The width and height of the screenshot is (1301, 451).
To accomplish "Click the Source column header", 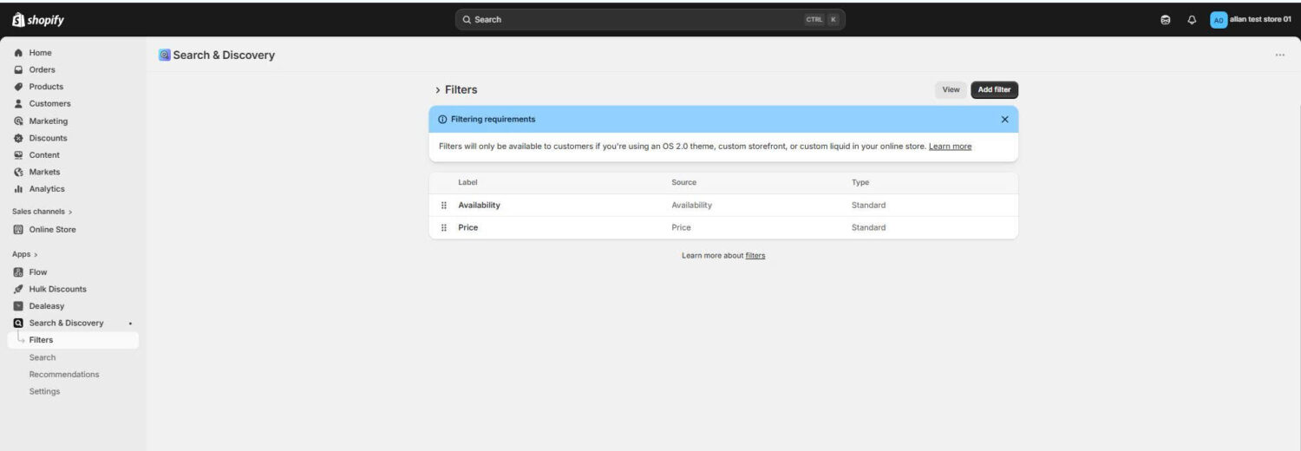I will (x=683, y=183).
